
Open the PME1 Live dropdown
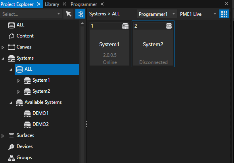coord(198,14)
